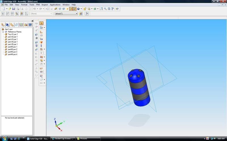
Task: Activate the Select tool arrow icon
Action: click(41, 23)
